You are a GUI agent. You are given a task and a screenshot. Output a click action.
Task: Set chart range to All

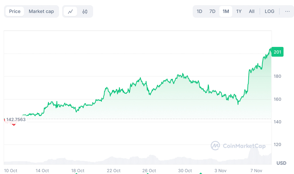pos(252,11)
